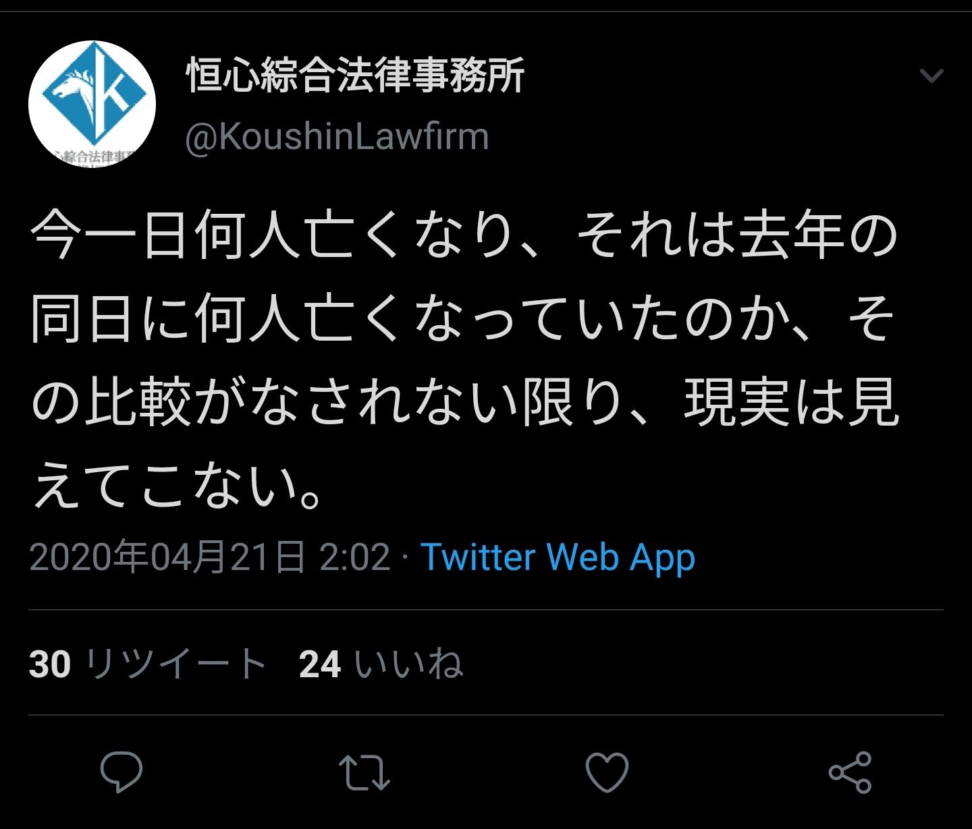Screen dimensions: 972x829
Task: Open the 恒心綜合法律事務所 profile avatar
Action: [92, 103]
